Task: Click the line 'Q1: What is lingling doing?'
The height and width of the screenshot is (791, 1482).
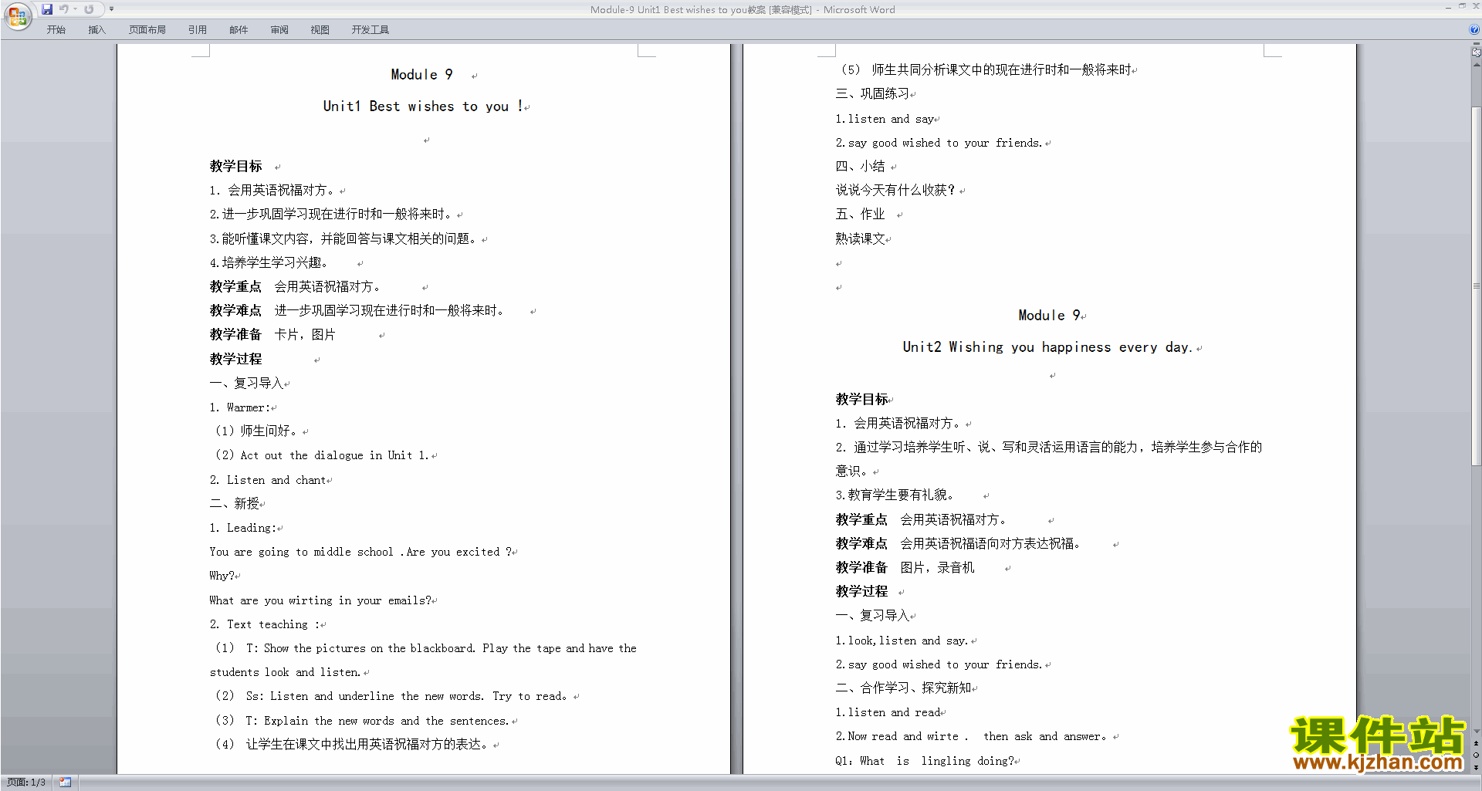Action: pyautogui.click(x=925, y=761)
